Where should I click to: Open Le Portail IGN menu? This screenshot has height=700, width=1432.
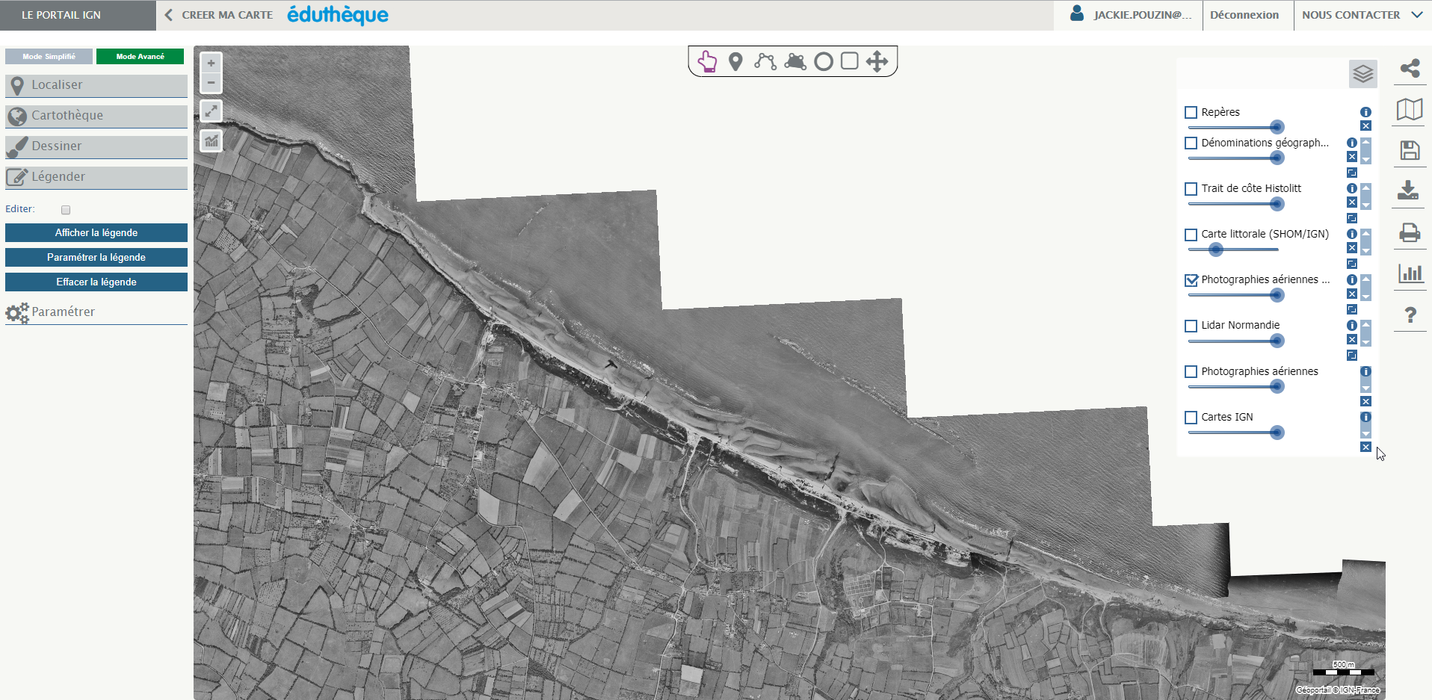click(61, 15)
